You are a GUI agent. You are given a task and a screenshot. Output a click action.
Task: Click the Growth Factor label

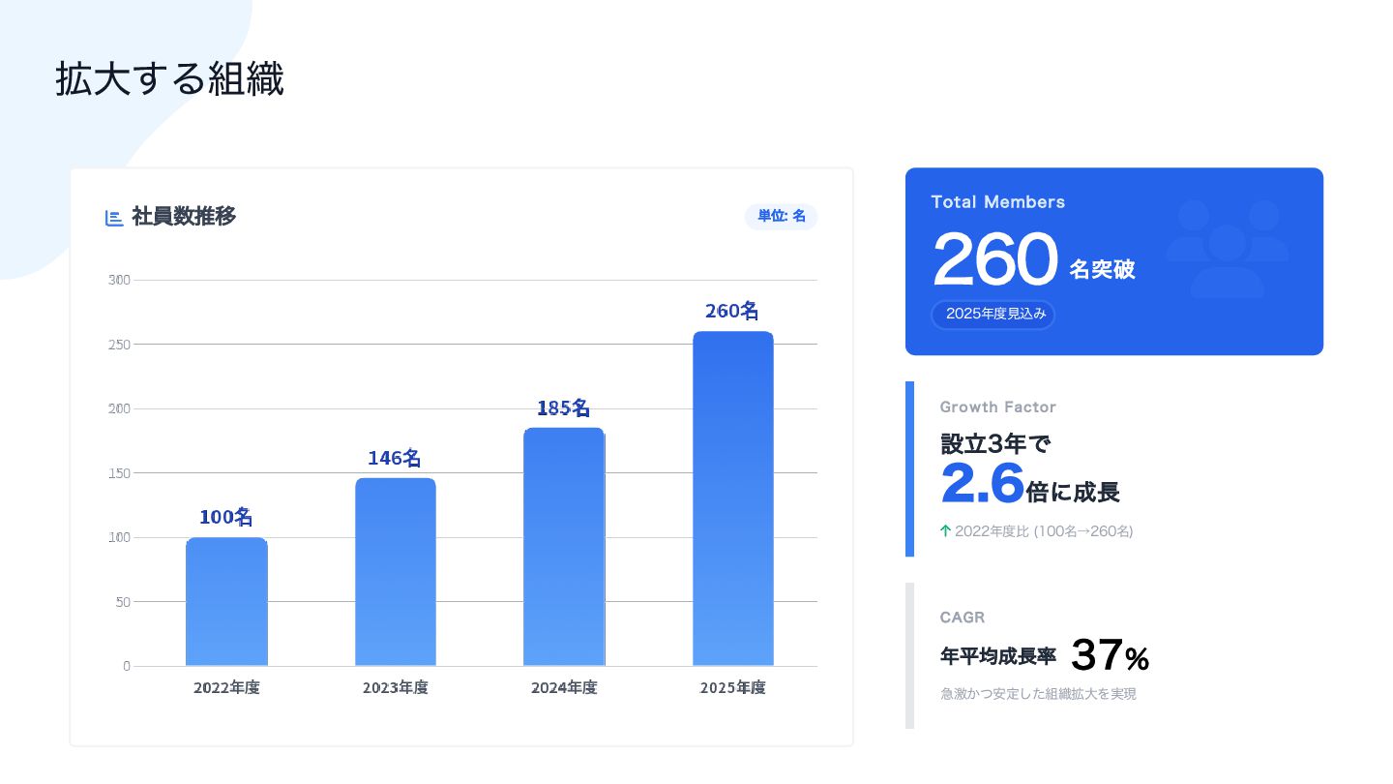coord(998,407)
